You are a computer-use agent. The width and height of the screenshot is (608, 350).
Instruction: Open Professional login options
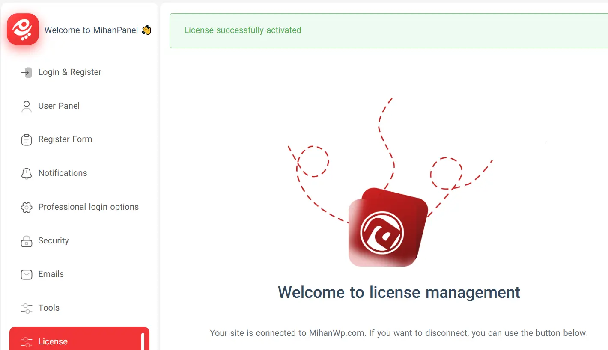[88, 207]
